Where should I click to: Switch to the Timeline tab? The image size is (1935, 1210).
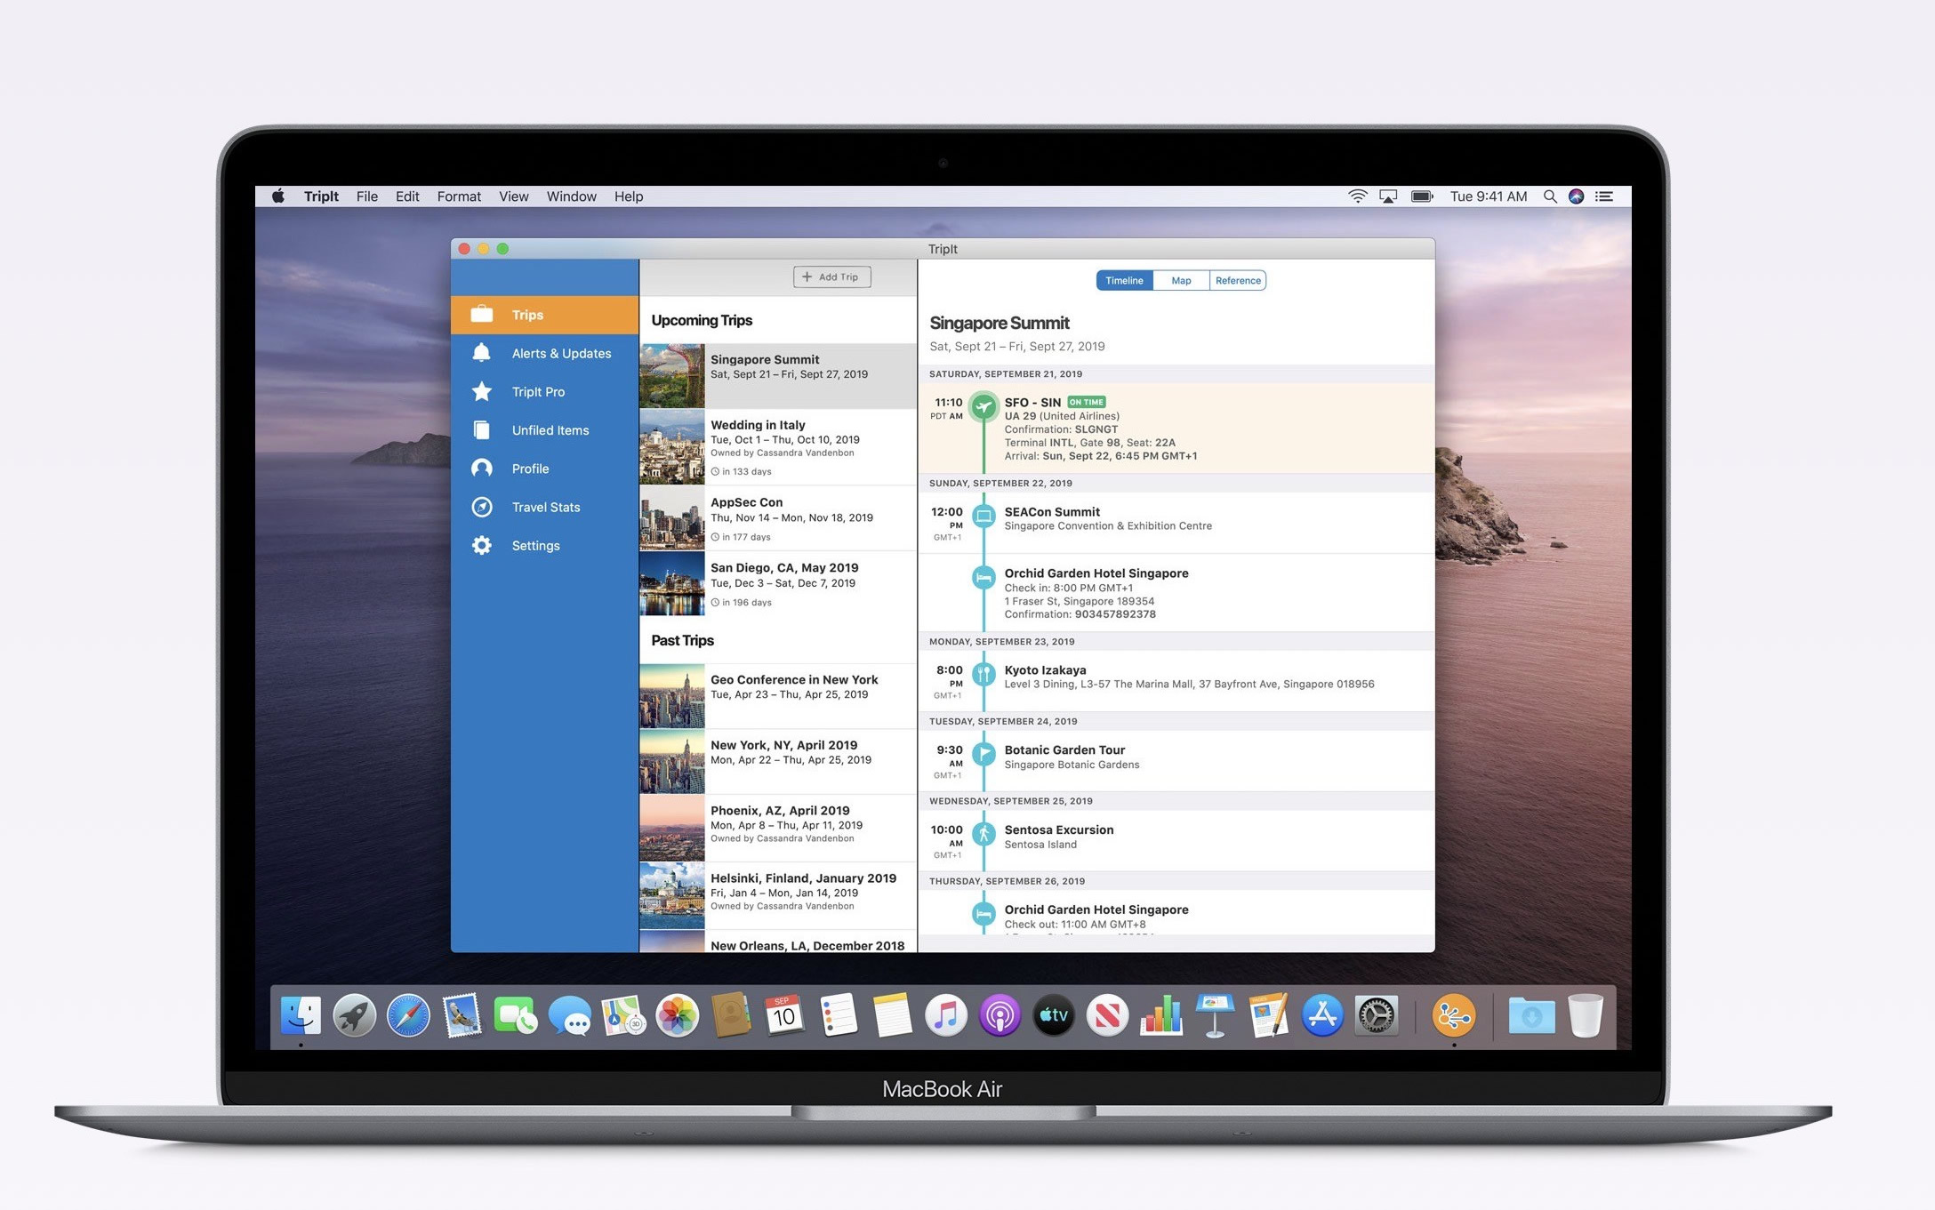coord(1125,280)
